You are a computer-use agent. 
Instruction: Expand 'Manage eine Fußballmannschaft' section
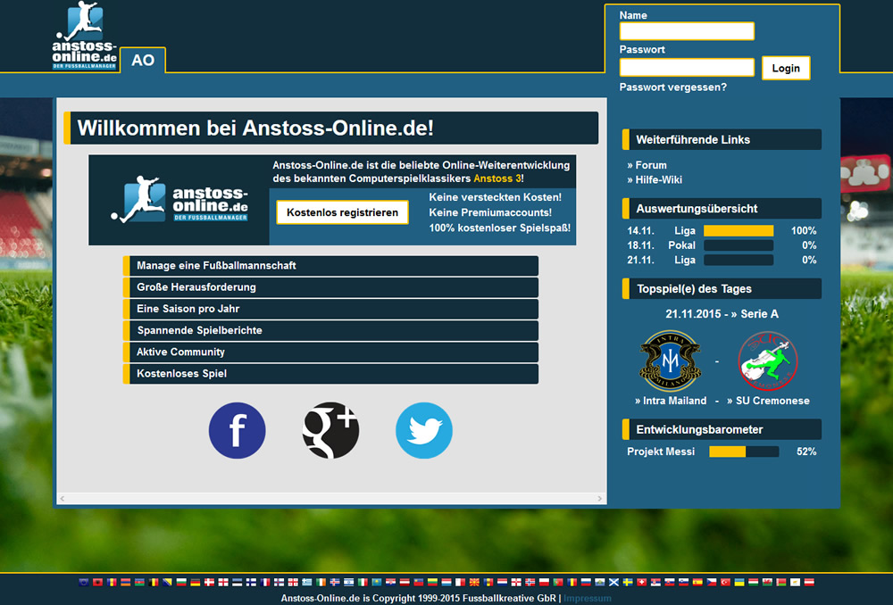331,266
